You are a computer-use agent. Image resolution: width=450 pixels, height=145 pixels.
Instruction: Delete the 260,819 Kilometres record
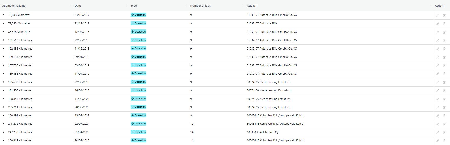click(x=444, y=141)
